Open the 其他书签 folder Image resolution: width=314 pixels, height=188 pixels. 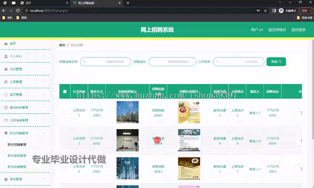coord(305,18)
